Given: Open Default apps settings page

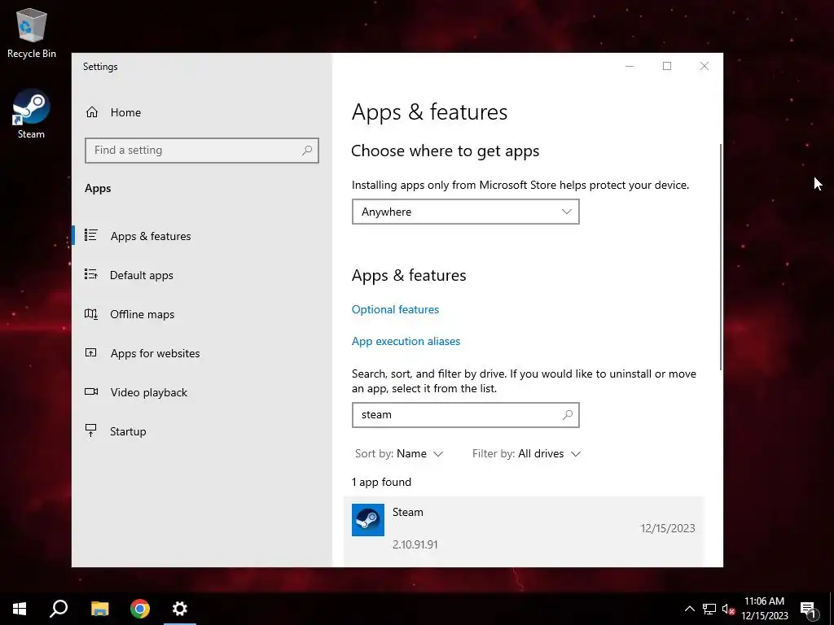Looking at the screenshot, I should (202, 275).
